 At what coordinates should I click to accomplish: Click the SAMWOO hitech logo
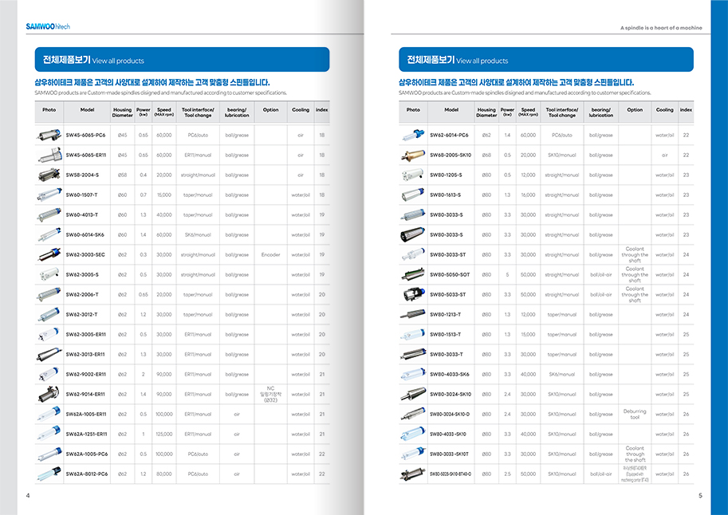48,26
